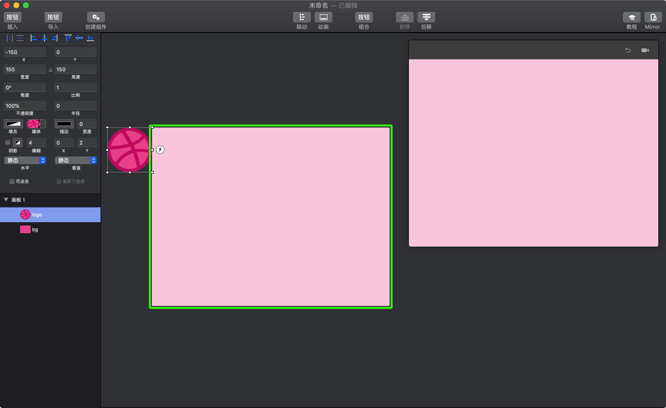Open the 教程 tutorial icon
666x408 pixels.
pos(632,17)
